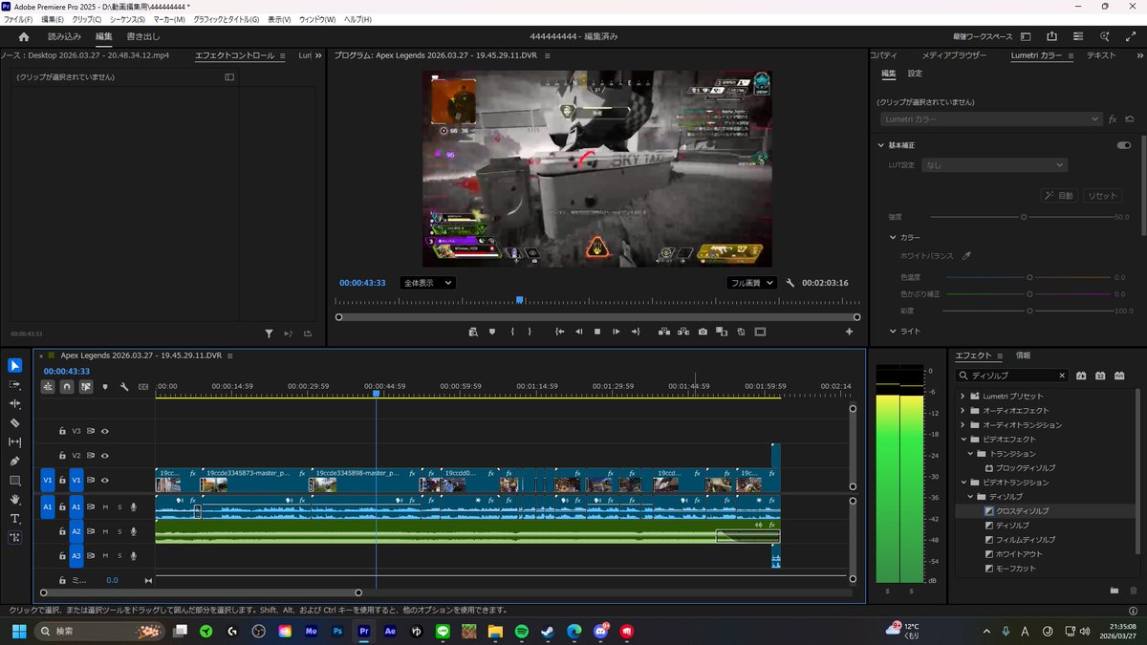Create new custom bin in Effects panel

click(x=1115, y=591)
